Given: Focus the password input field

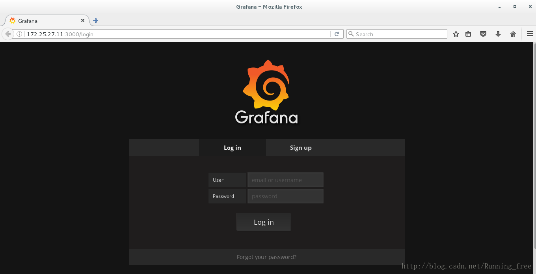Looking at the screenshot, I should (x=285, y=196).
